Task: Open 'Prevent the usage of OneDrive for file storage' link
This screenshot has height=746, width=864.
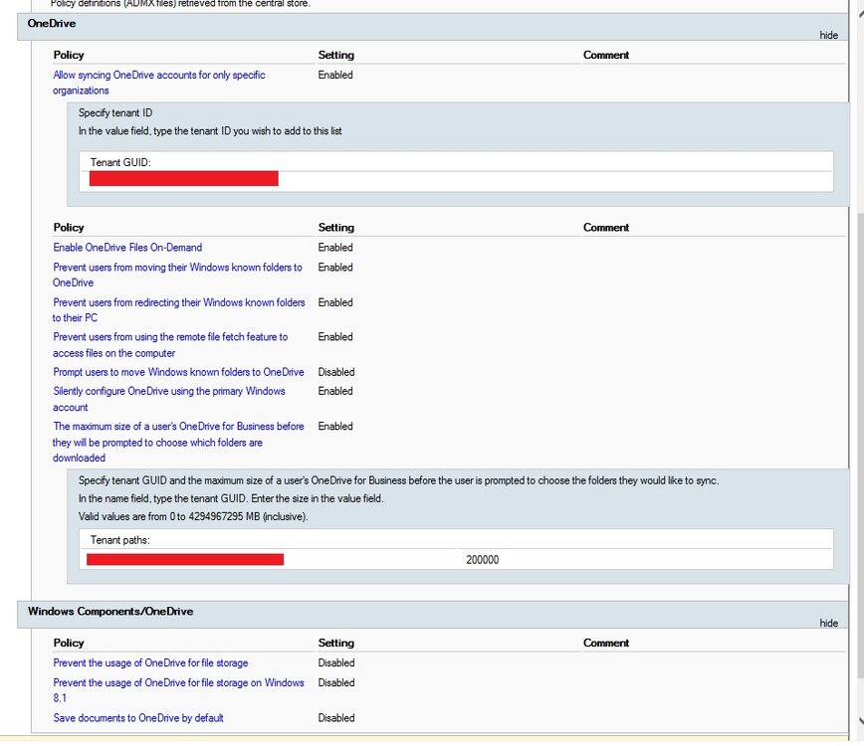Action: (150, 662)
